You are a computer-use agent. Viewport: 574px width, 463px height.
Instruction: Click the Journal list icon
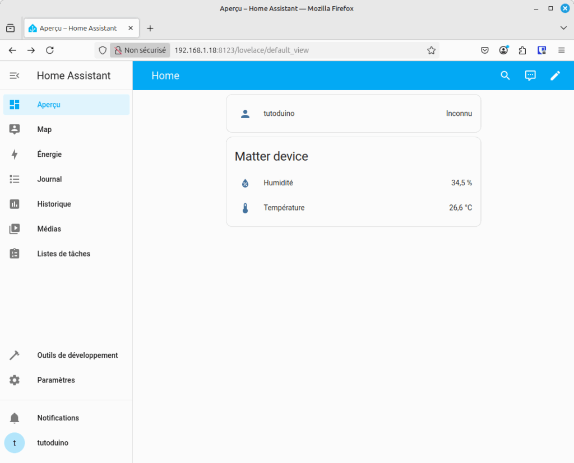14,179
